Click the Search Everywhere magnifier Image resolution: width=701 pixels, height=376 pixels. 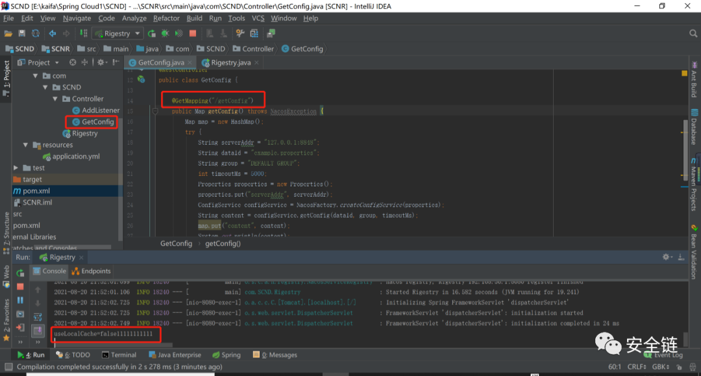693,34
